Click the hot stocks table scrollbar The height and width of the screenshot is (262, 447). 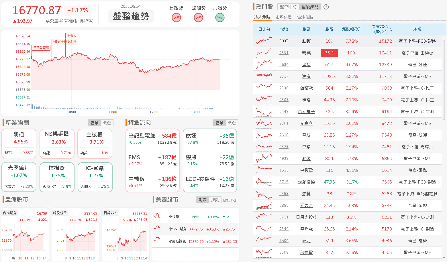click(444, 80)
